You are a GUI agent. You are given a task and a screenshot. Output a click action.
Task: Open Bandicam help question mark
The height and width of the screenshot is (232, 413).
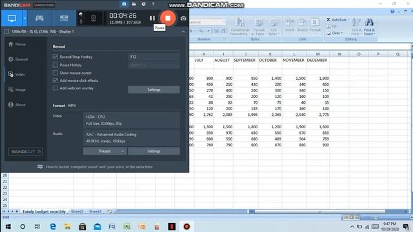coord(154,4)
